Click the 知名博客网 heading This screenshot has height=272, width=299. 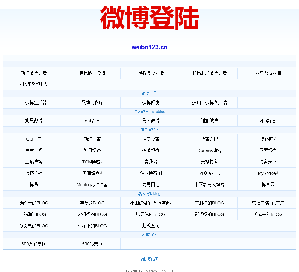[149, 130]
